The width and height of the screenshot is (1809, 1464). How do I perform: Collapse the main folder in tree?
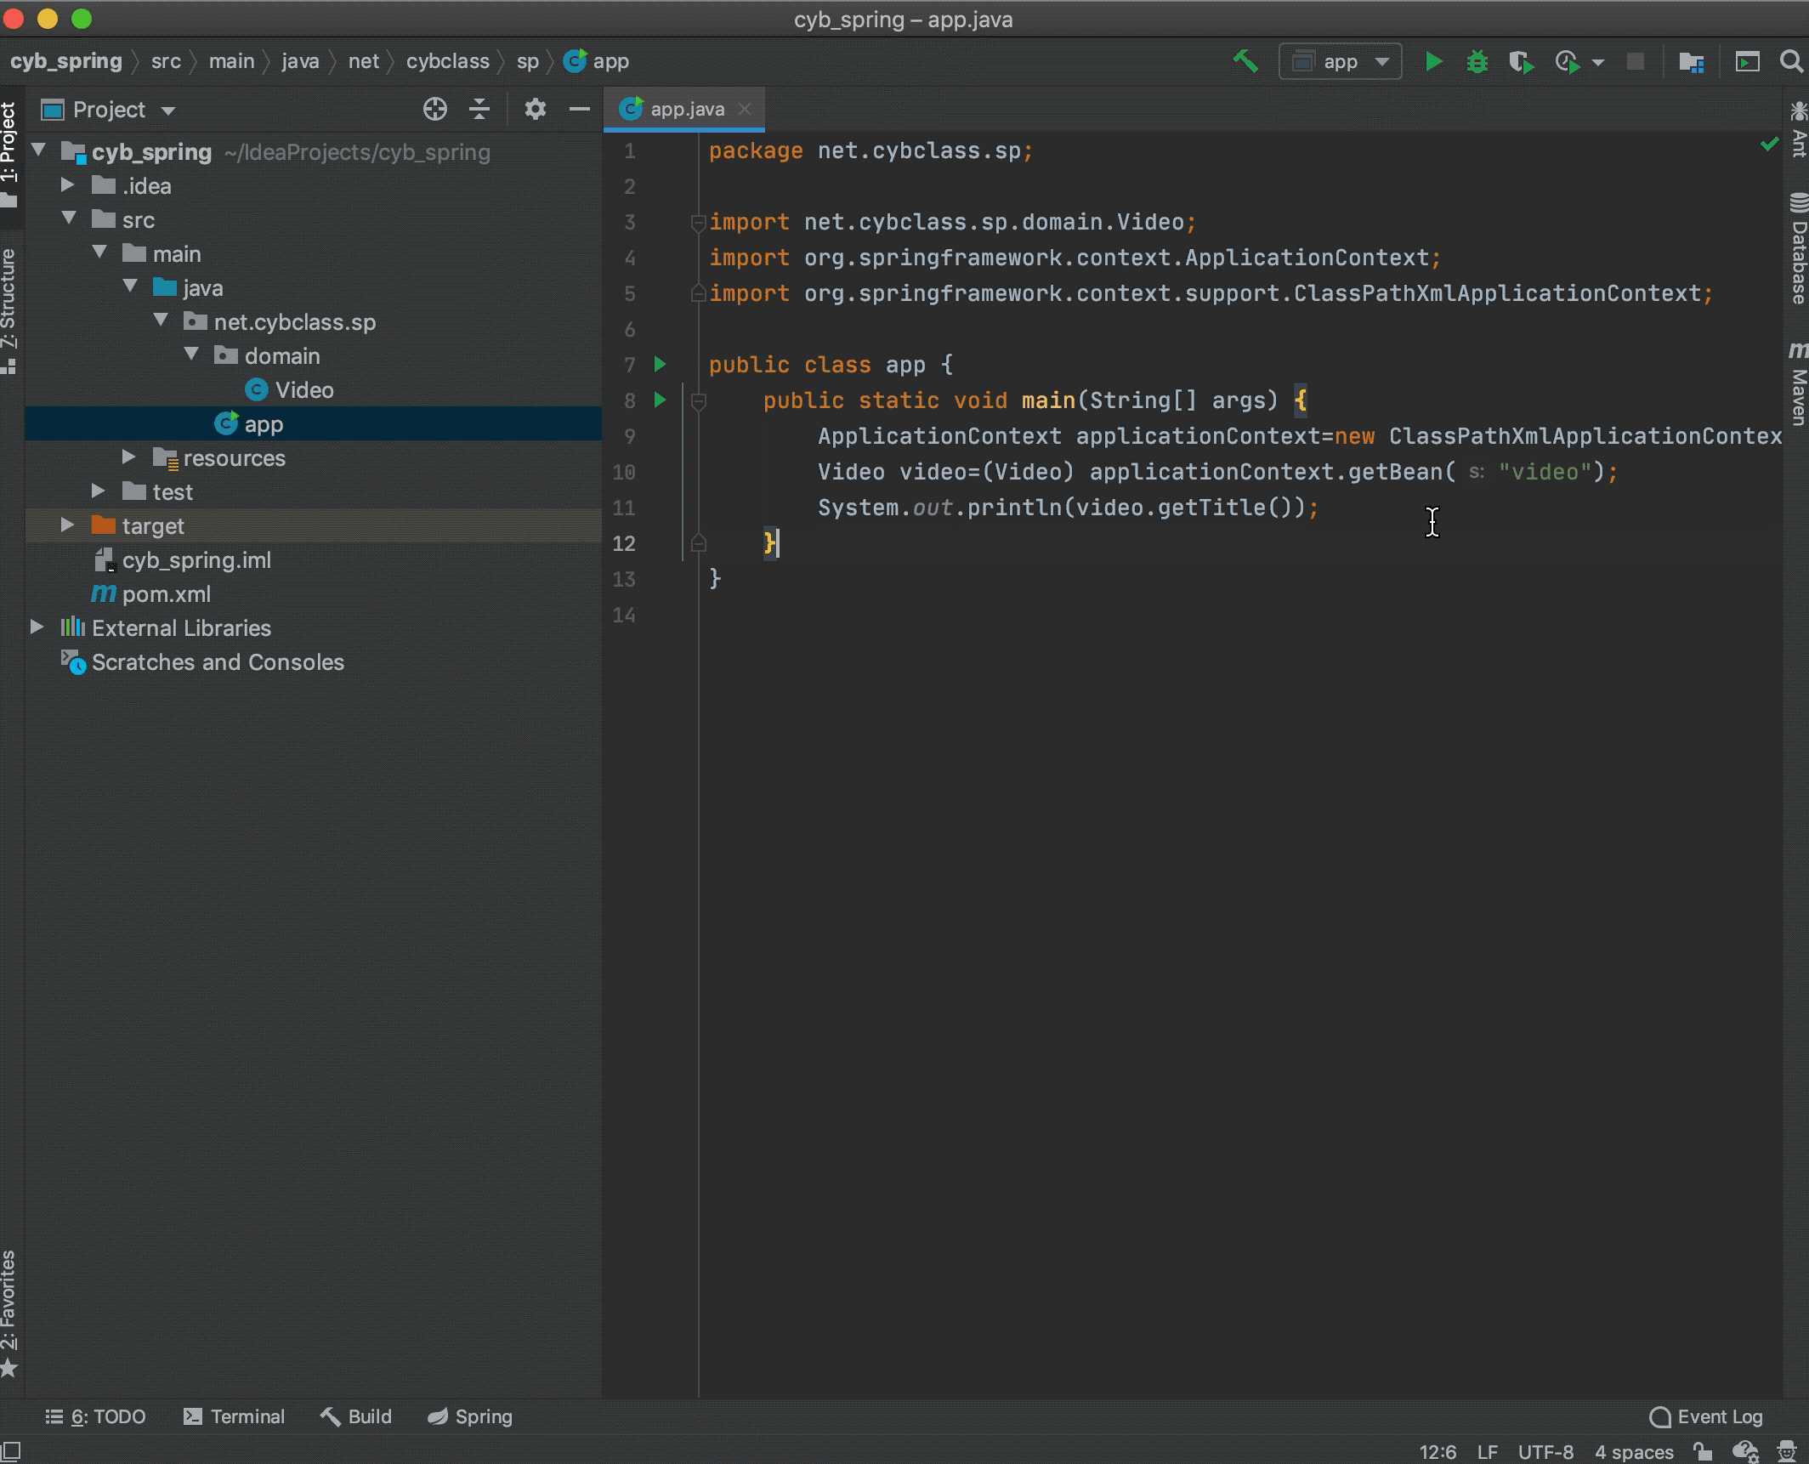point(99,253)
